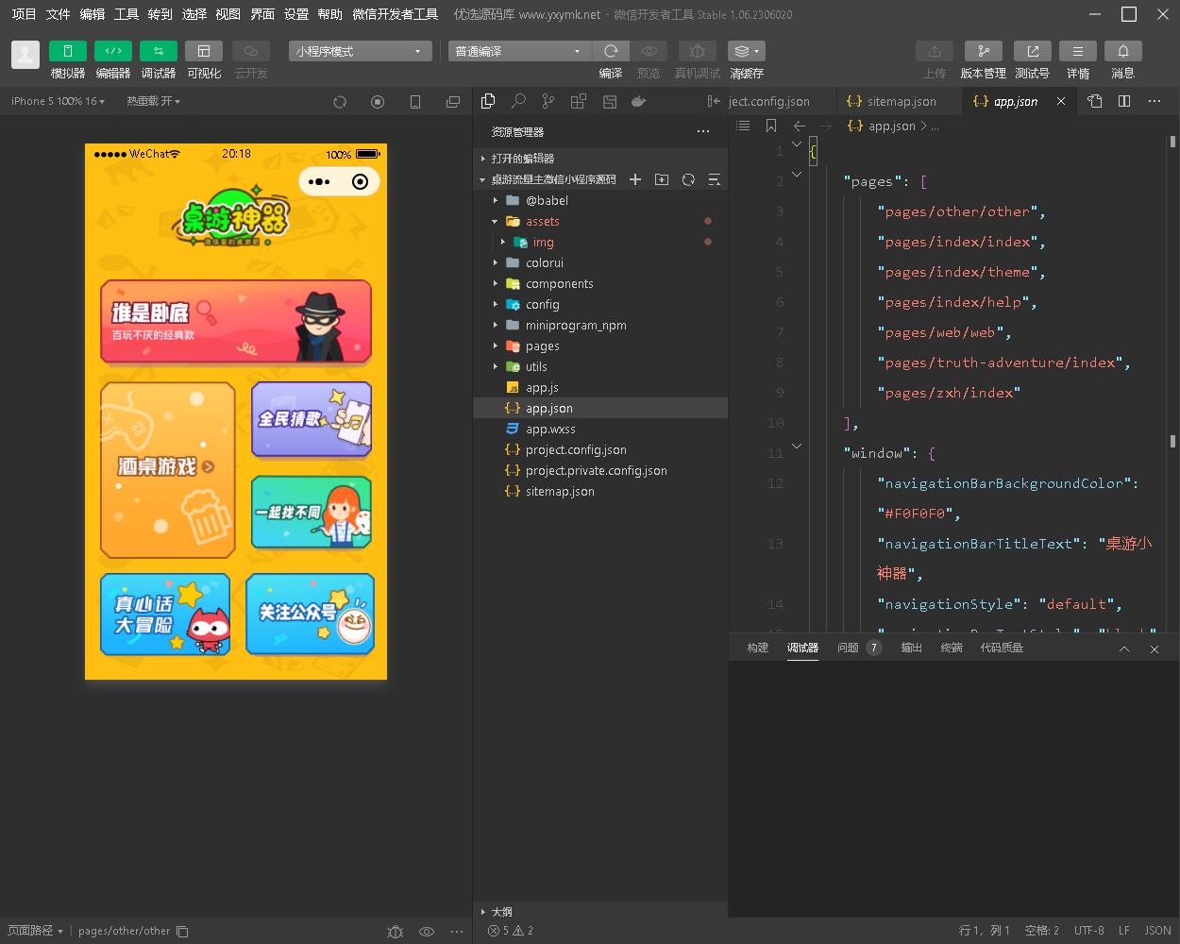Expand the pages folder

coord(600,346)
